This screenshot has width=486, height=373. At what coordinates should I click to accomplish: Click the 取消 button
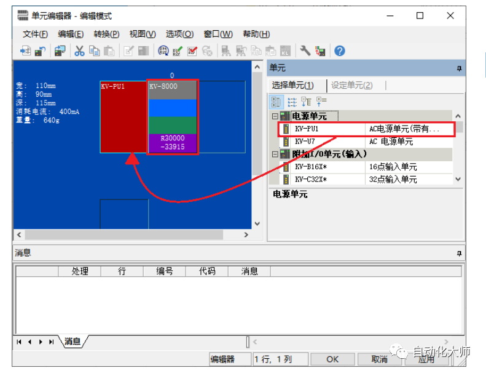tap(379, 359)
